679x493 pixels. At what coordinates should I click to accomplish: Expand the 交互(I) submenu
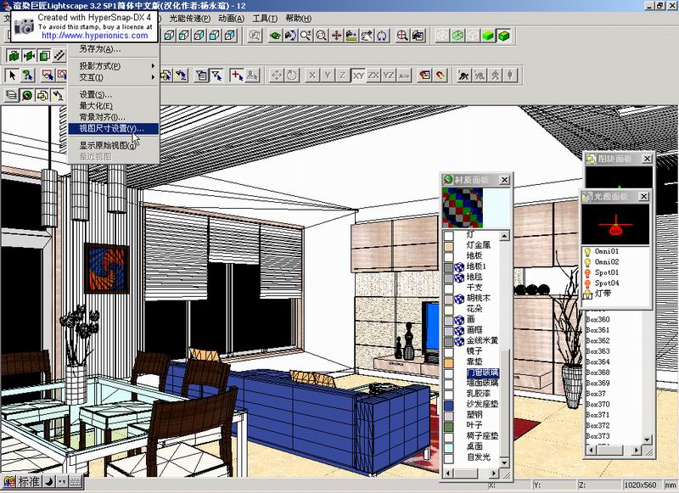point(113,77)
